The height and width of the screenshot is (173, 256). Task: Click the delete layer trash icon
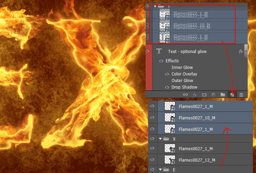(x=241, y=94)
